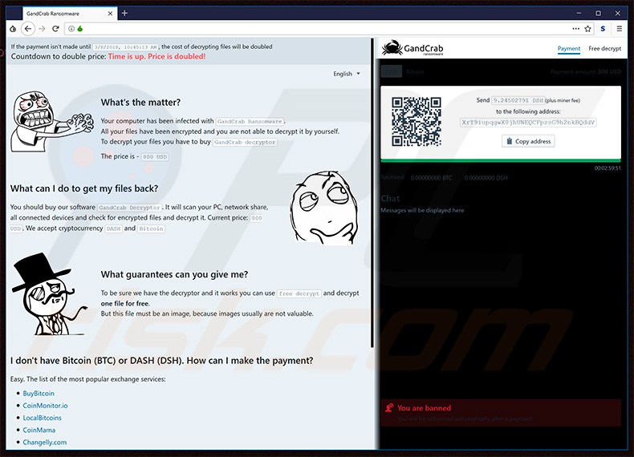The height and width of the screenshot is (457, 634).
Task: Bookmark this page with the star icon
Action: [x=588, y=29]
